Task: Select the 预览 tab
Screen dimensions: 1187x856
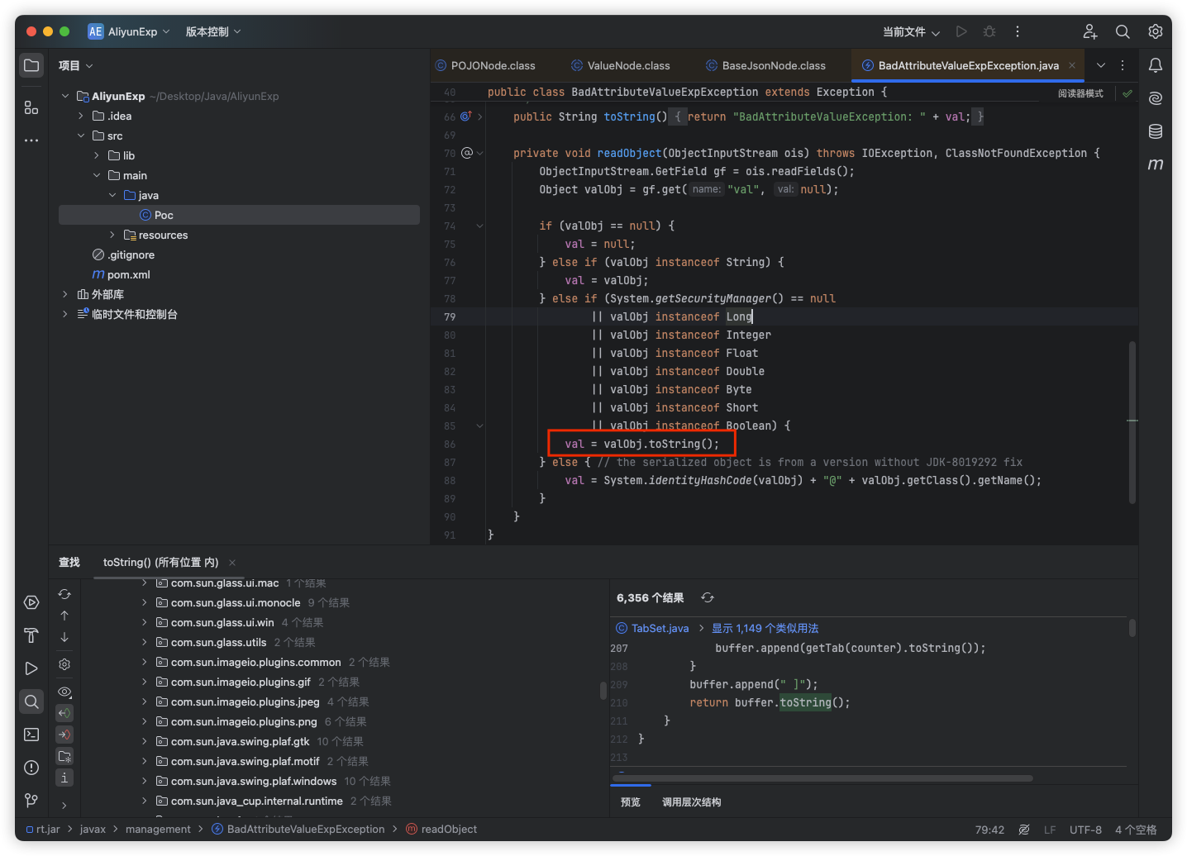Action: click(631, 801)
